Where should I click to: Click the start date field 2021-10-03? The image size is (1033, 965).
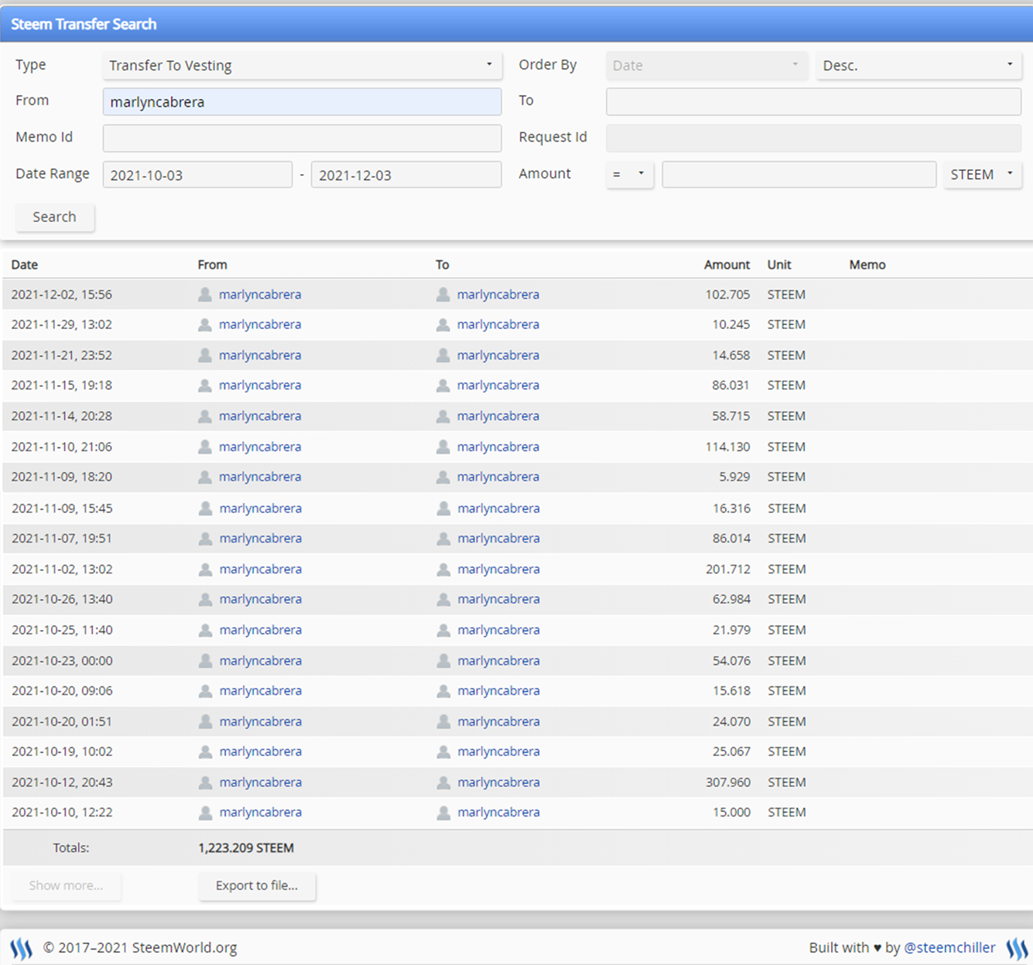coord(197,175)
